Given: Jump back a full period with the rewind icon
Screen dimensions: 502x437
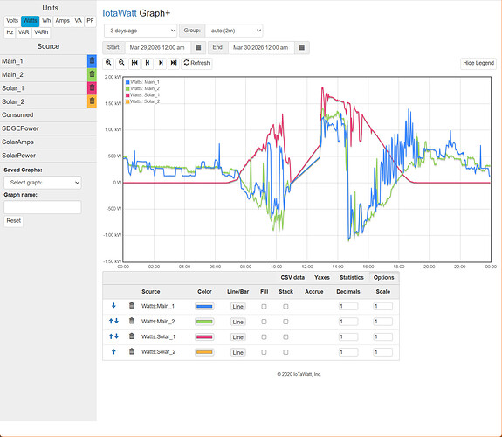Looking at the screenshot, I should (134, 63).
